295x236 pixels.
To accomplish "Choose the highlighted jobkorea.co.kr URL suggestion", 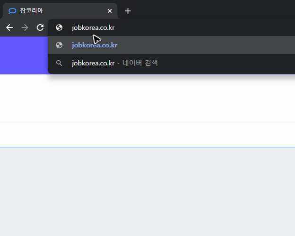I will 172,45.
